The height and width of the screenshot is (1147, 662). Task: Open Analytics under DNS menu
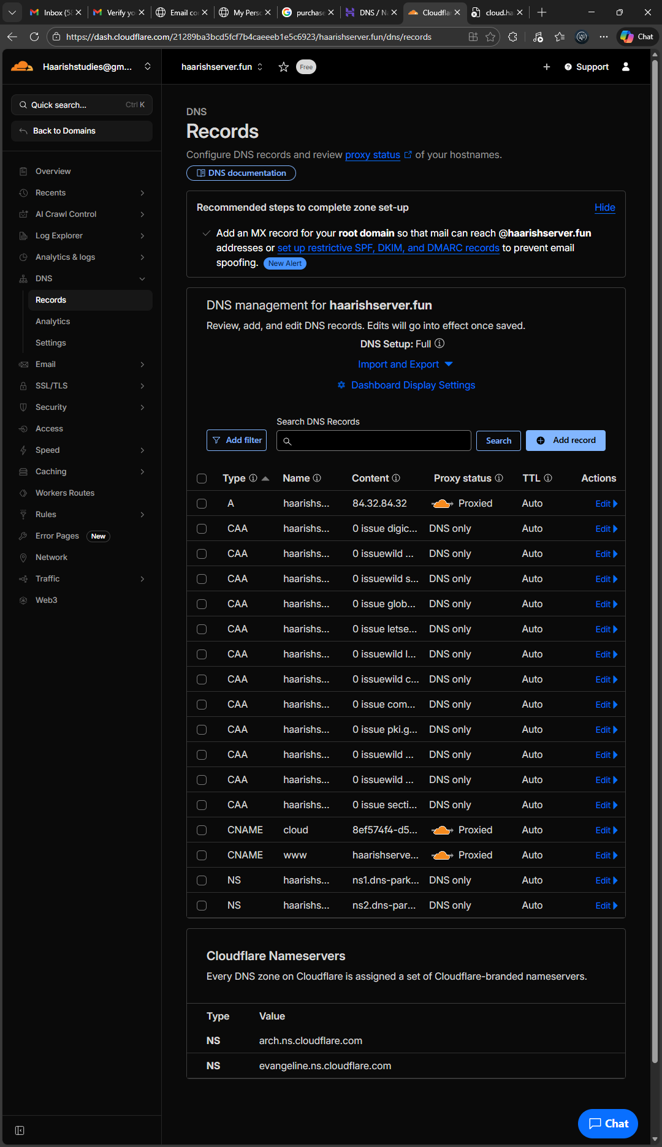tap(53, 322)
